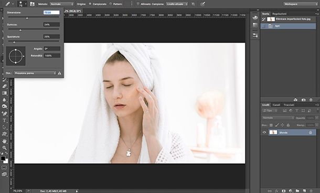Open the Color panel palette icon
Image resolution: width=320 pixels, height=193 pixels.
(x=255, y=17)
